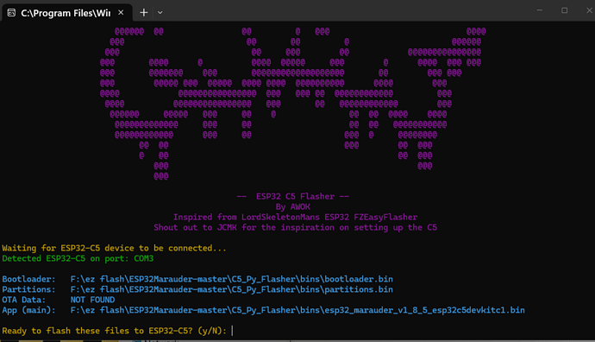This screenshot has width=595, height=342.
Task: Click the 'NOT FOUND' OTA Data value
Action: coord(92,300)
